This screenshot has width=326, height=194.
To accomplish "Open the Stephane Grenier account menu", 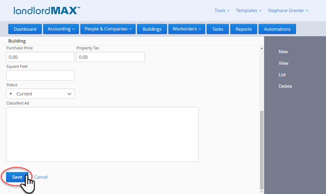I will (x=288, y=10).
